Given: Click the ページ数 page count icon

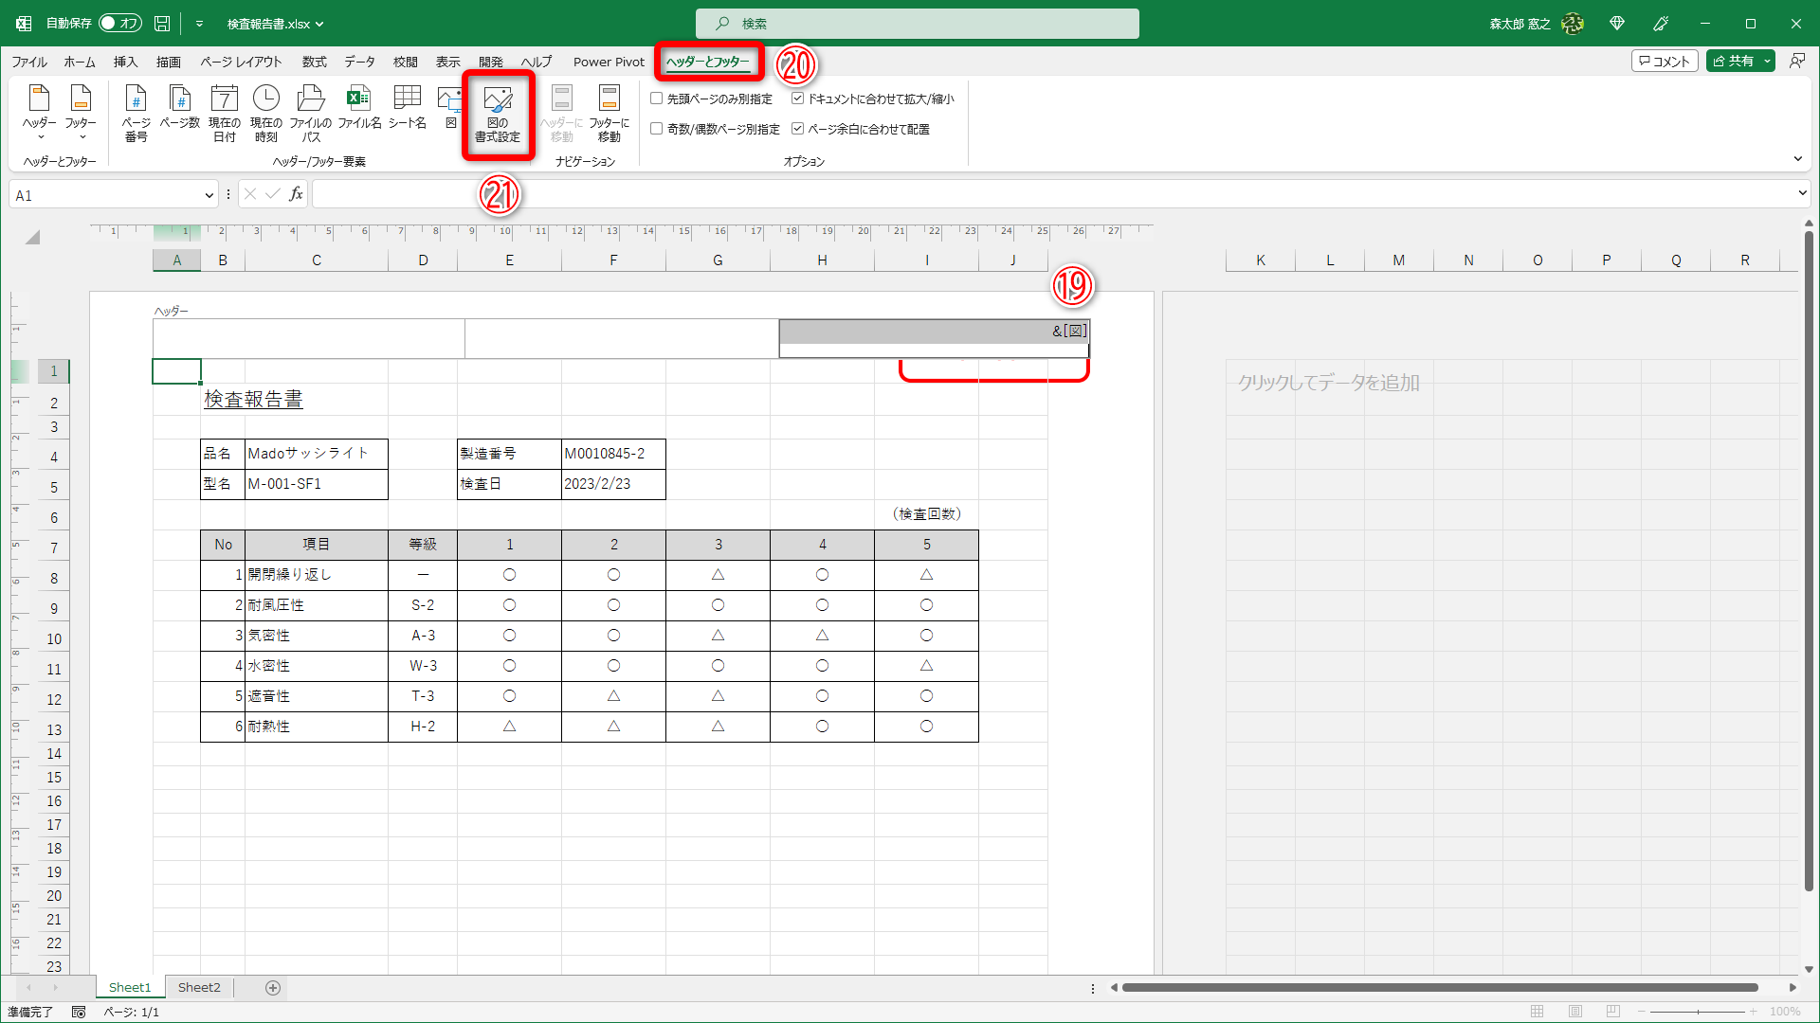Looking at the screenshot, I should [179, 107].
